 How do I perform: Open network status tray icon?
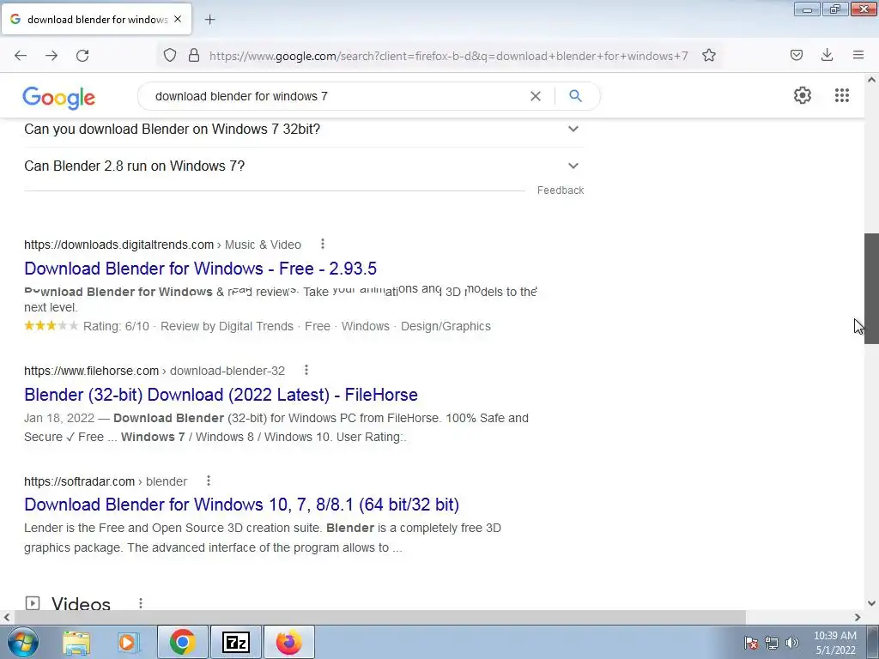772,643
